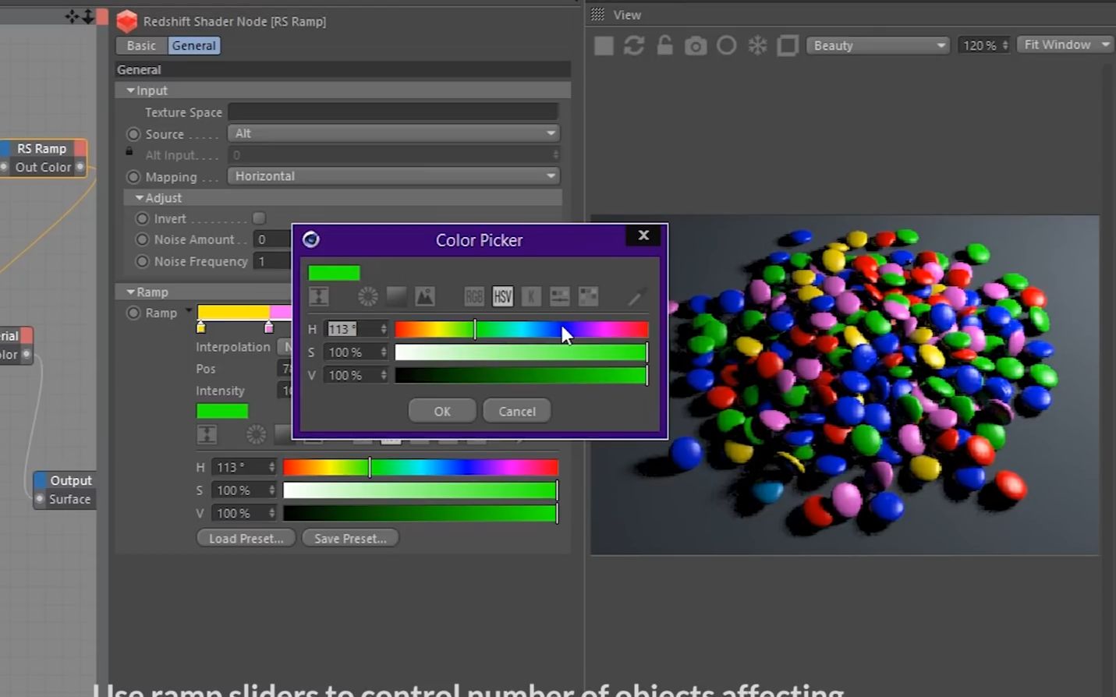Click the Source parameter radio circle
Image resolution: width=1116 pixels, height=697 pixels.
click(x=133, y=134)
